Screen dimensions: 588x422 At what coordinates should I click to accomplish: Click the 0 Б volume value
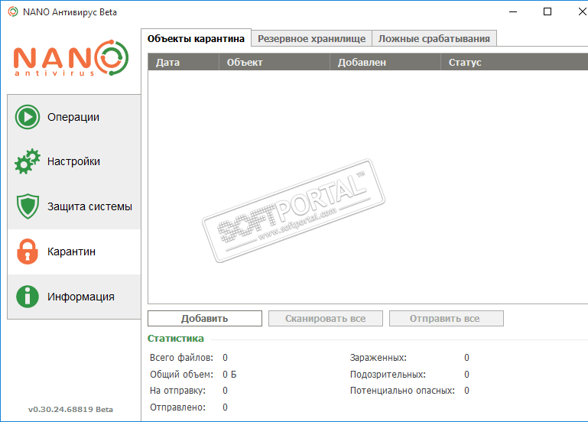pos(229,375)
